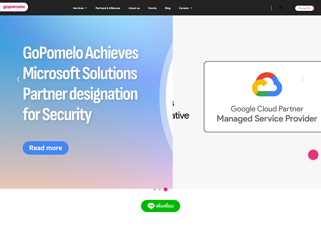The height and width of the screenshot is (229, 321).
Task: Select the first carousel dot indicator
Action: coord(155,189)
